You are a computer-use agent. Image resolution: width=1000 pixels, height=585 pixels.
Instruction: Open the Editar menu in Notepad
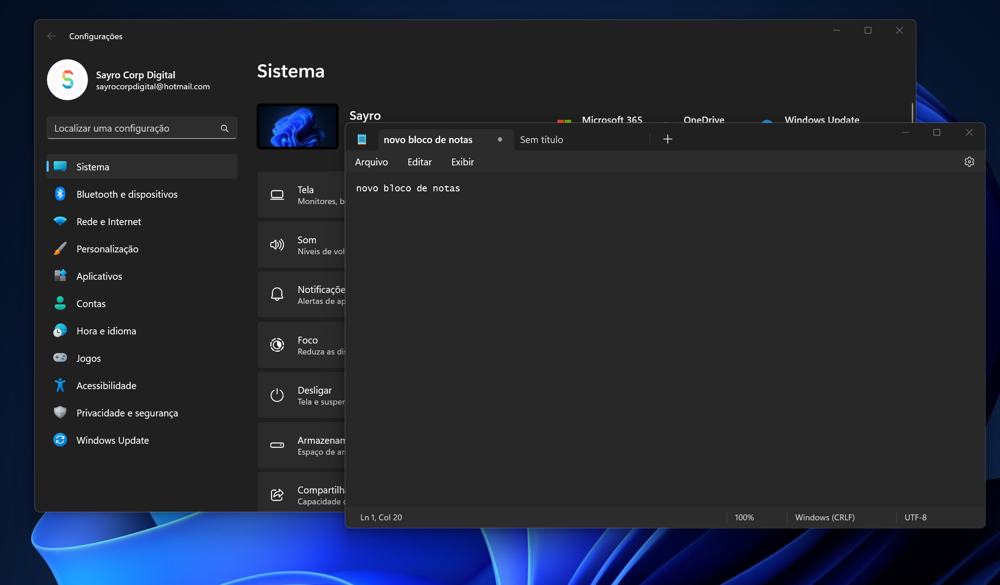(x=419, y=162)
